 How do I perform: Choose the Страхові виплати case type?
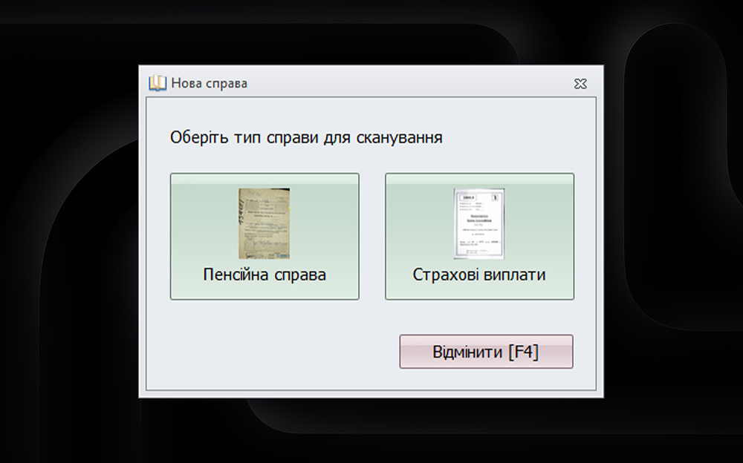pos(479,236)
